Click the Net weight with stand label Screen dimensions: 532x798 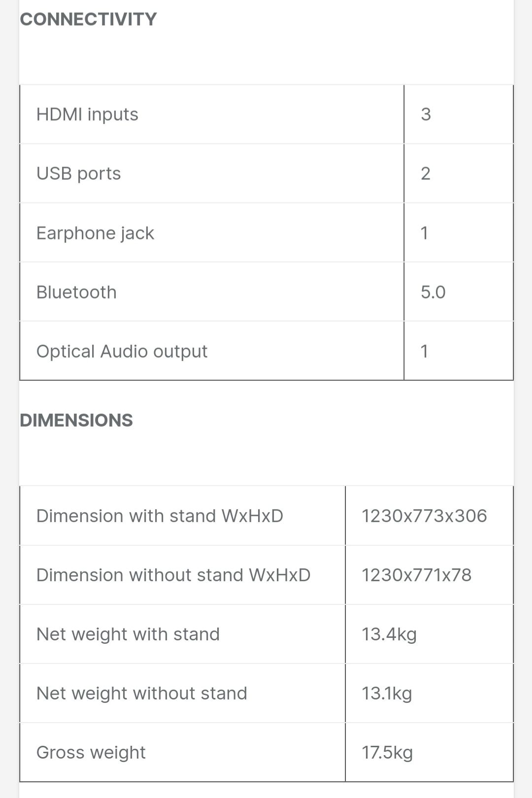pyautogui.click(x=128, y=634)
